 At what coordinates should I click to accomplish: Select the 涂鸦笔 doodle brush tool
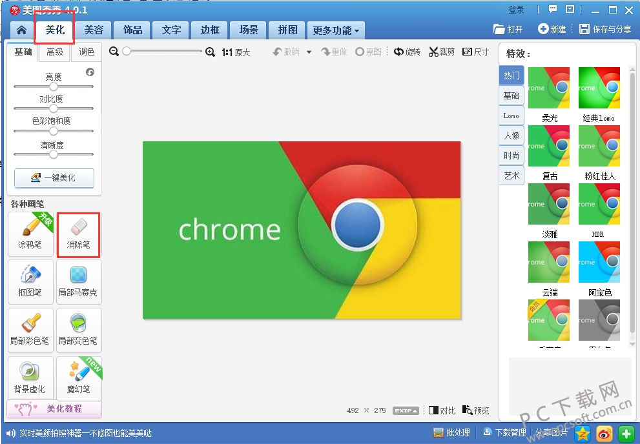[x=30, y=234]
